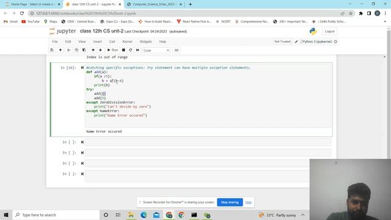
Task: Run the first empty cell with its run icon
Action: [x=82, y=142]
